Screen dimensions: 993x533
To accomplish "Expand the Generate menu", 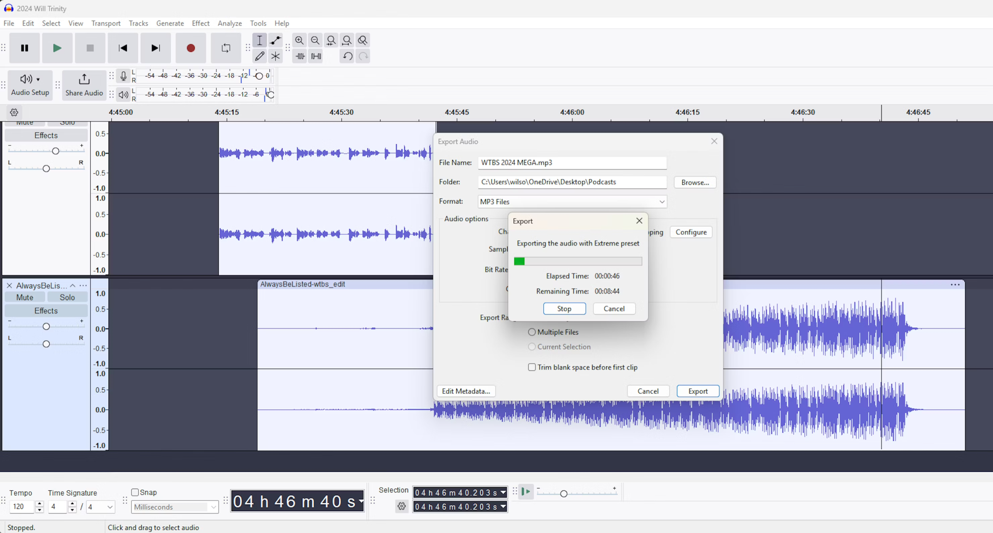I will (170, 23).
